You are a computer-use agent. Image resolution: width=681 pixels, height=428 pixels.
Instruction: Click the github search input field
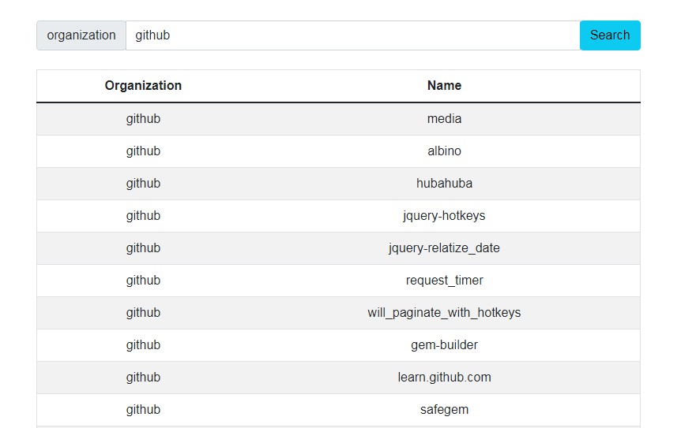tap(352, 35)
